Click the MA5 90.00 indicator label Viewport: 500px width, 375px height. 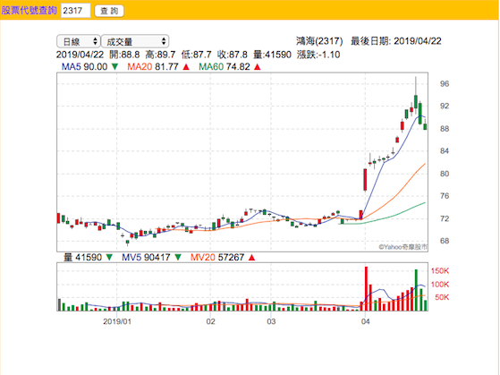coord(84,67)
